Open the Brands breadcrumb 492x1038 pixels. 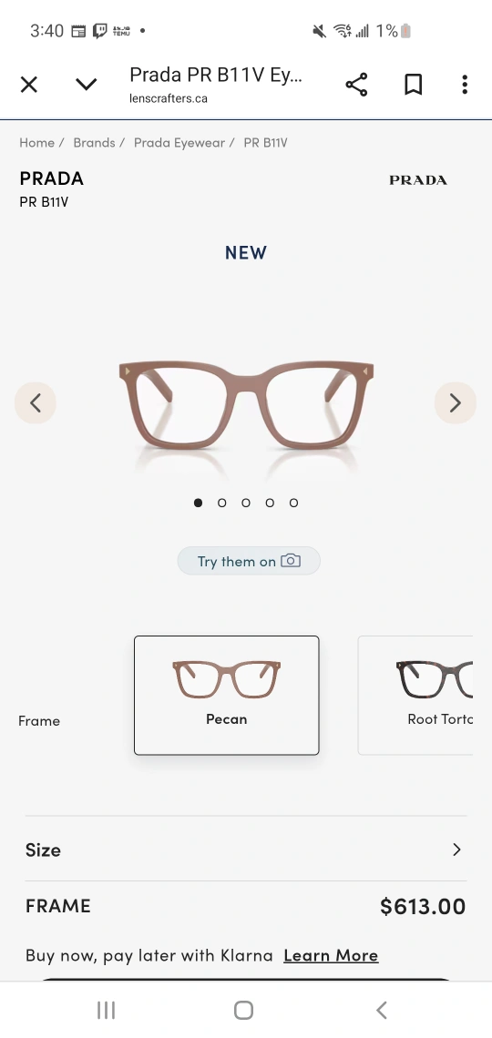[94, 143]
